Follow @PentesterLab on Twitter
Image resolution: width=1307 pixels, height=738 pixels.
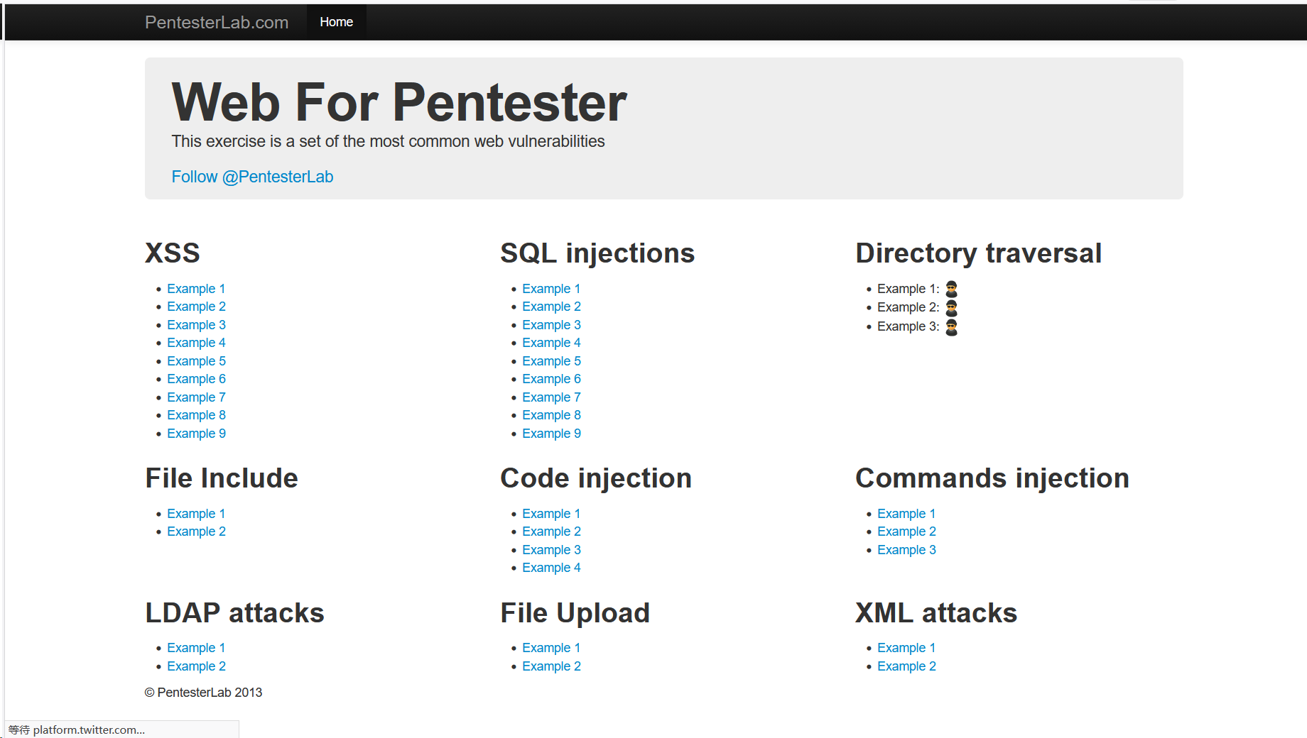(252, 177)
